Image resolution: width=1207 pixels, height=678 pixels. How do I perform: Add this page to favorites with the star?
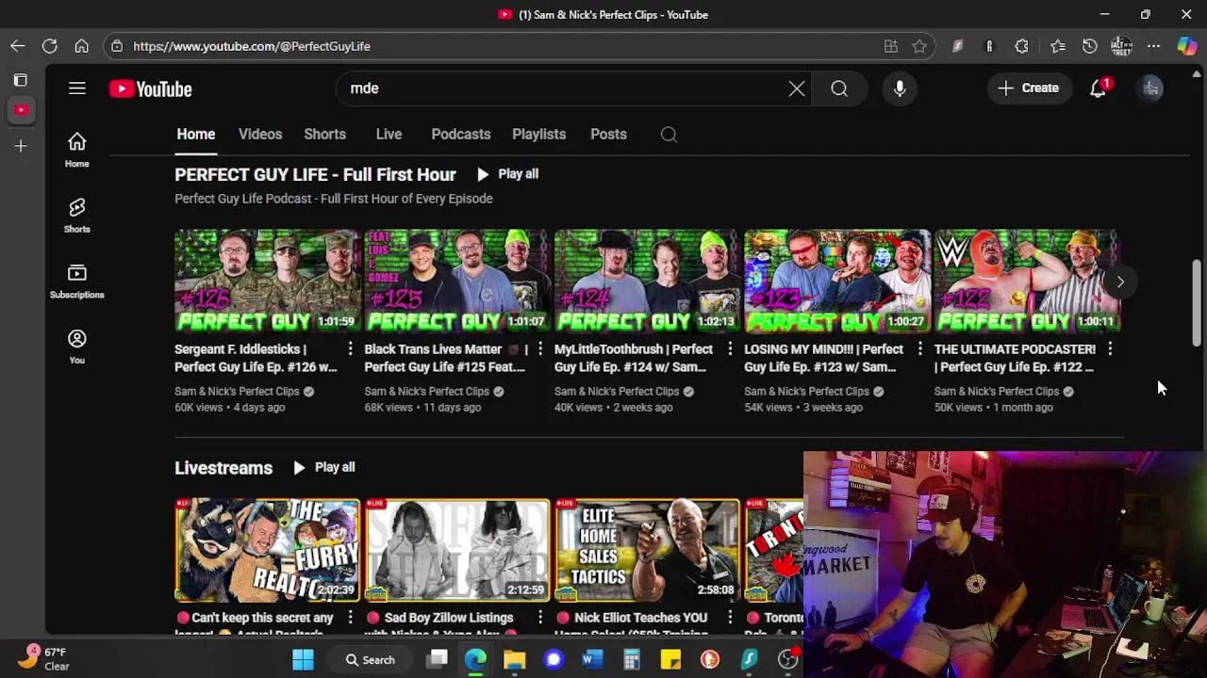point(919,46)
